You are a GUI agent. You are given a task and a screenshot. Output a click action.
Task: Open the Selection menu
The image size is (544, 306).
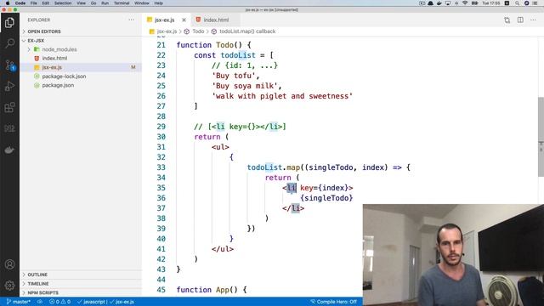pos(63,3)
